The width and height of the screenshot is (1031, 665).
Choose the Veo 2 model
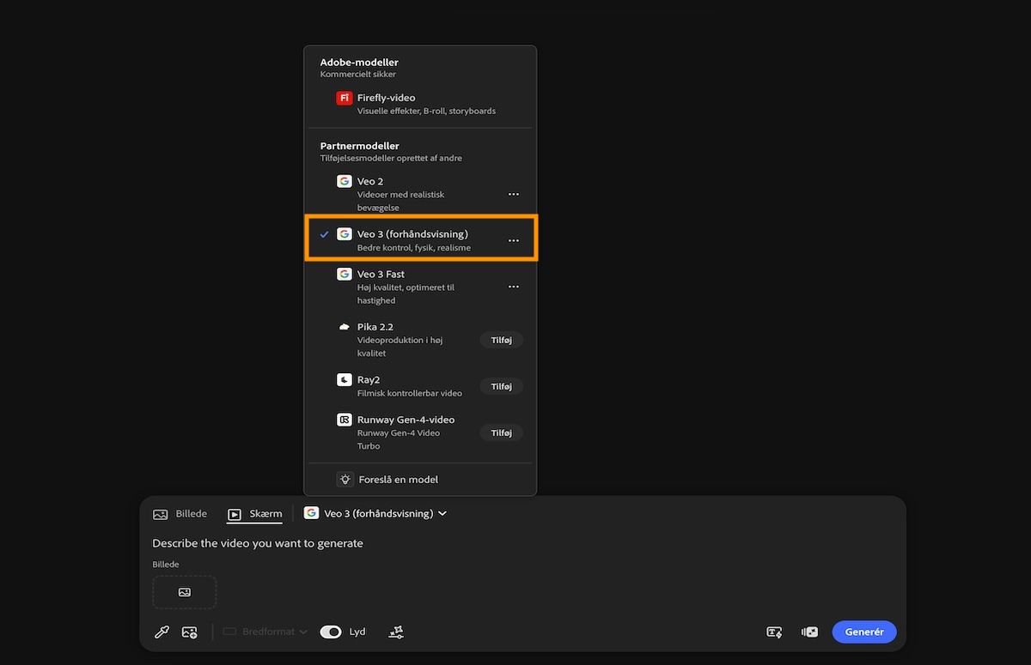point(419,194)
